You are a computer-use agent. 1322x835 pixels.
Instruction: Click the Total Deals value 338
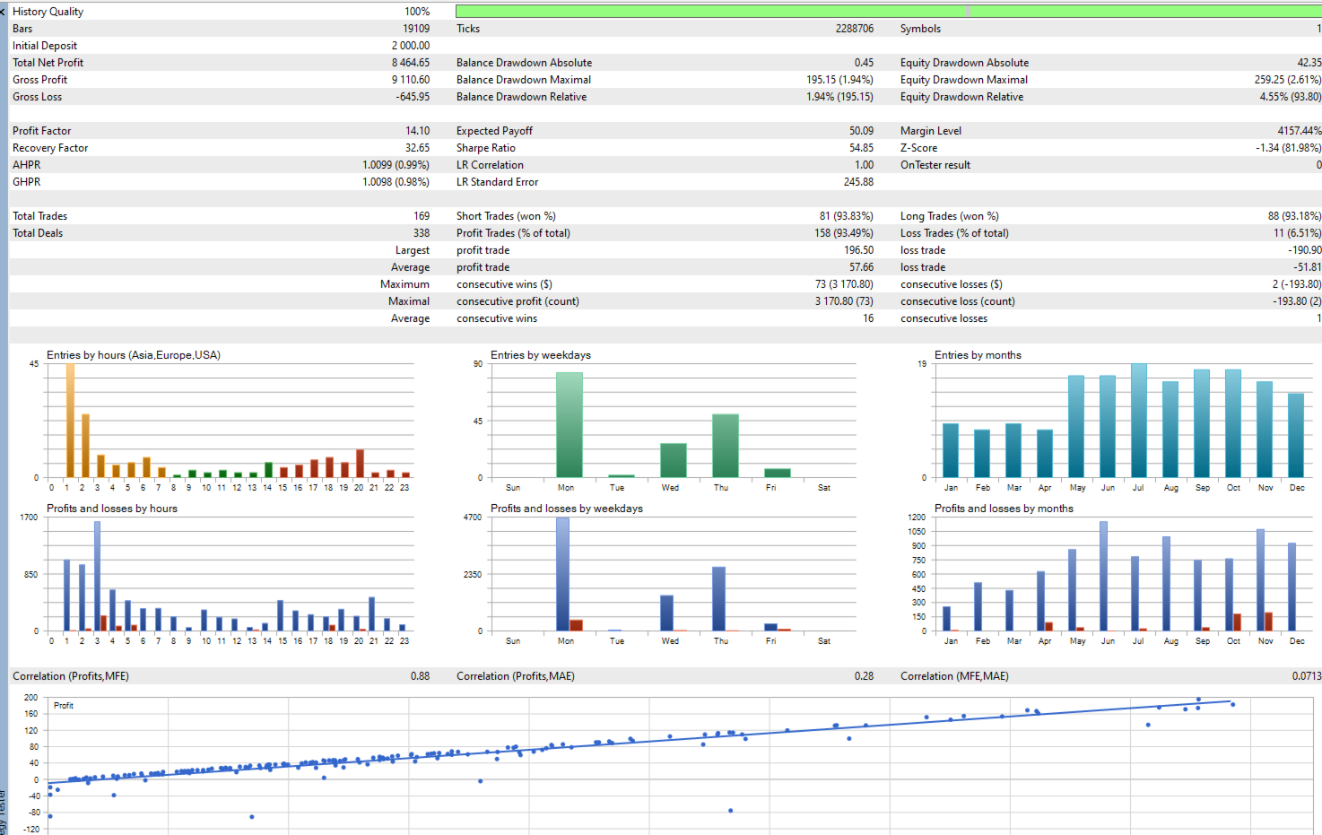point(422,233)
